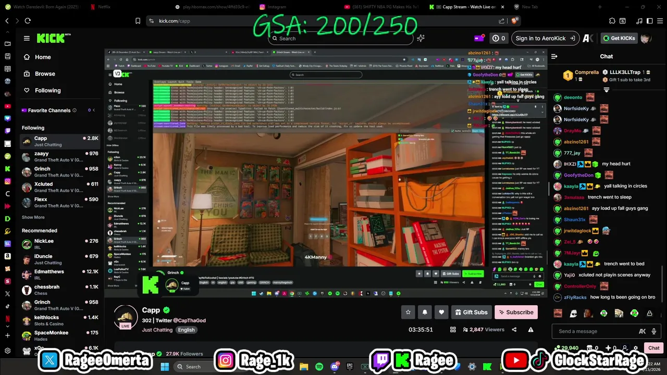Open the user profile avatar

tap(646, 39)
